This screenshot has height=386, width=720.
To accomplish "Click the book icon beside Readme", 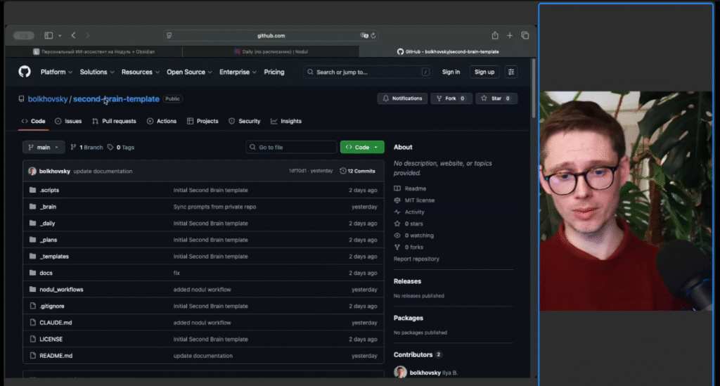I will [x=397, y=188].
